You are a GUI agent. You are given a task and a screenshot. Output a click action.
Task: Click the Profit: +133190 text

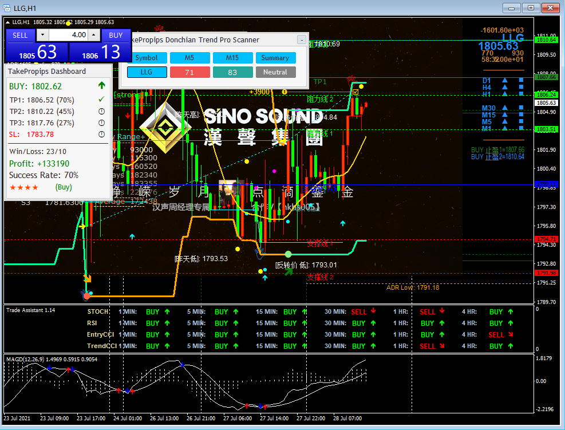tap(39, 164)
